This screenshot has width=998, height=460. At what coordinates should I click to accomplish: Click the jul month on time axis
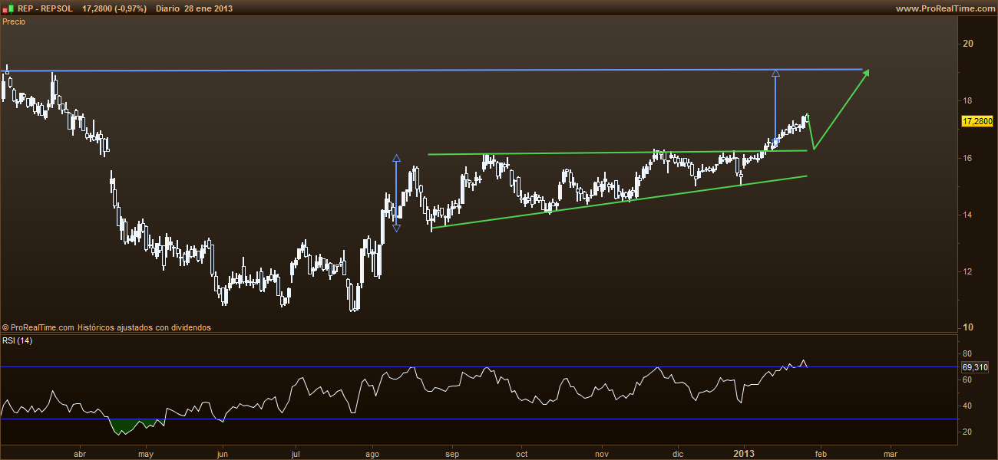[x=296, y=454]
